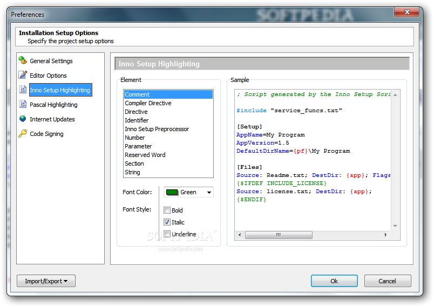Open General Settings page
The image size is (434, 307).
tap(51, 61)
